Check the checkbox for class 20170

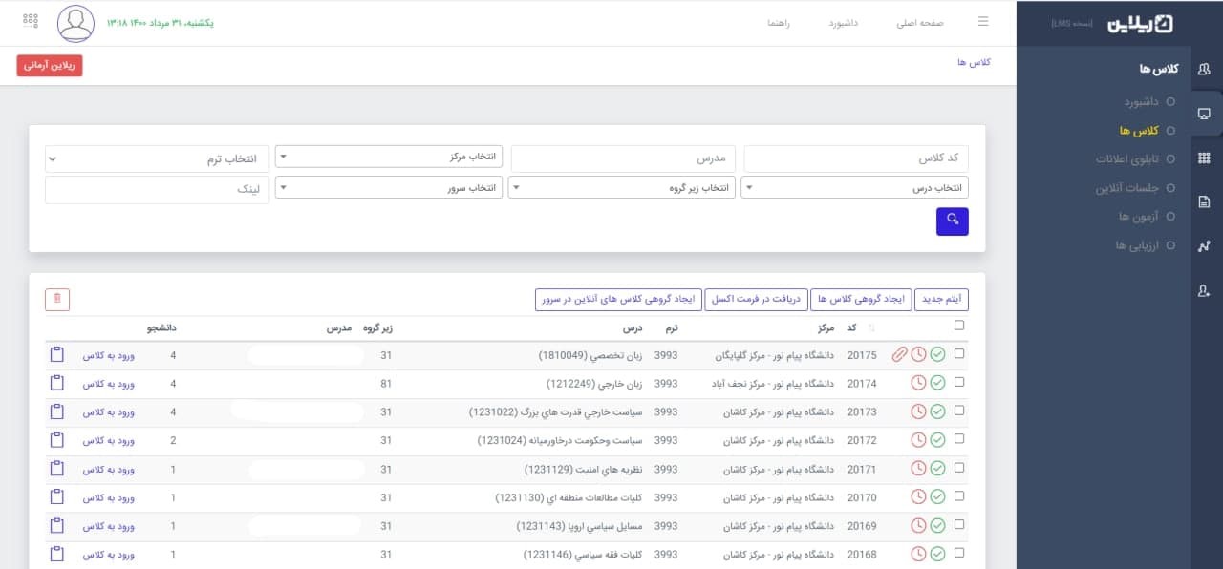click(959, 495)
